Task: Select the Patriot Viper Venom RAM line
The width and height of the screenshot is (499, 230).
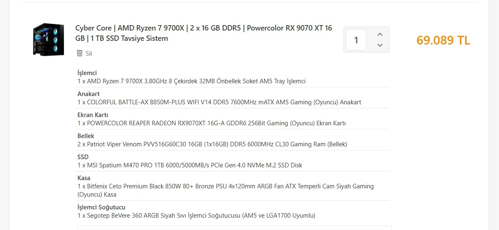Action: pyautogui.click(x=212, y=144)
